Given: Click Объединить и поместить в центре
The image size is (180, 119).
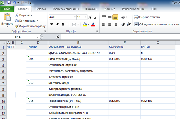Looking at the screenshot, I should pyautogui.click(x=157, y=25).
